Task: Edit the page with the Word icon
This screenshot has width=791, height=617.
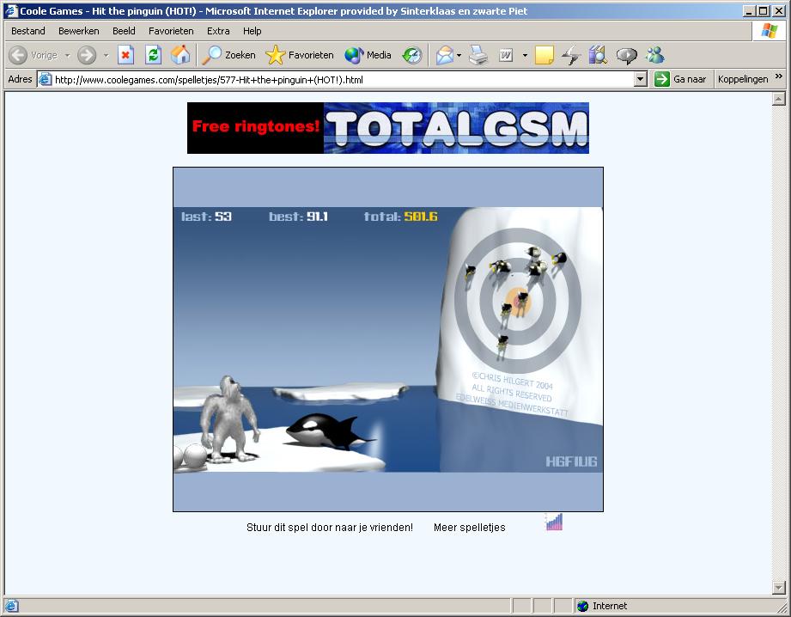Action: tap(506, 55)
